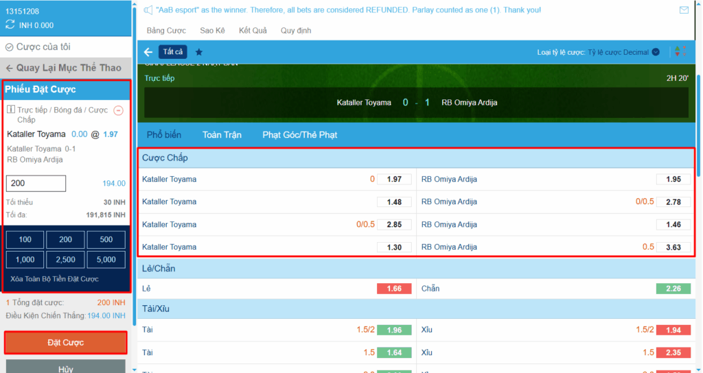Click the balance refresh icon beside INH
The height and width of the screenshot is (373, 703).
coord(10,25)
